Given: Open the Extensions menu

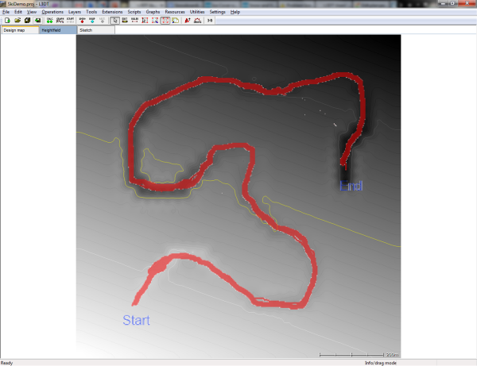Looking at the screenshot, I should pos(112,13).
